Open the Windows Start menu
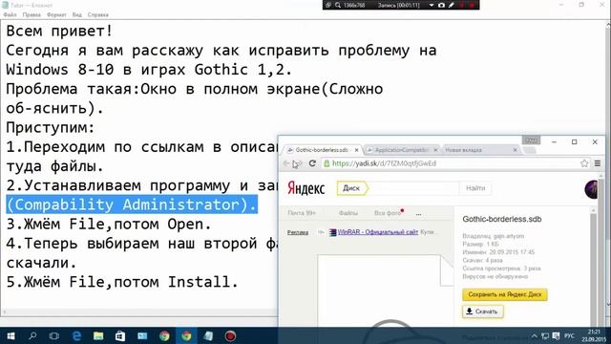Screen dimensions: 611x344 [x=11, y=335]
